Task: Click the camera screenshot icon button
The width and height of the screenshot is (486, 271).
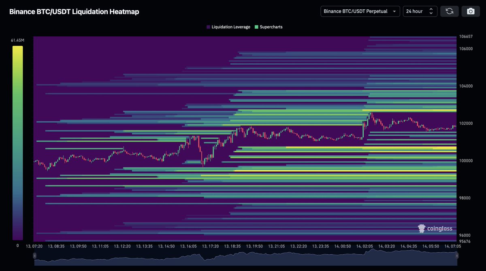Action: (471, 11)
